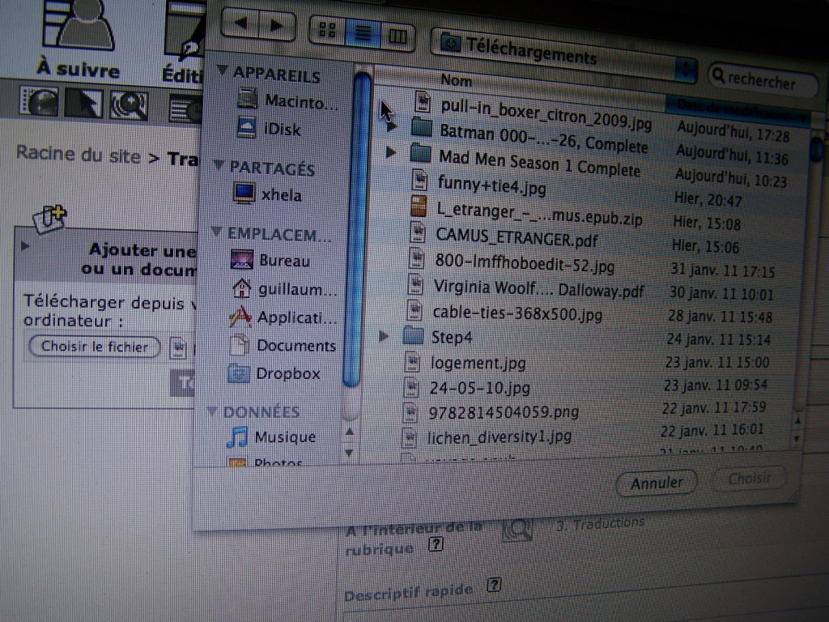The image size is (829, 622).
Task: Click the file list scroll down arrow
Action: coord(797,439)
